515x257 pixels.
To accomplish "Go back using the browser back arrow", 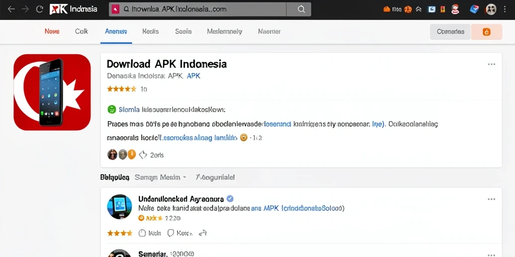I will 11,9.
